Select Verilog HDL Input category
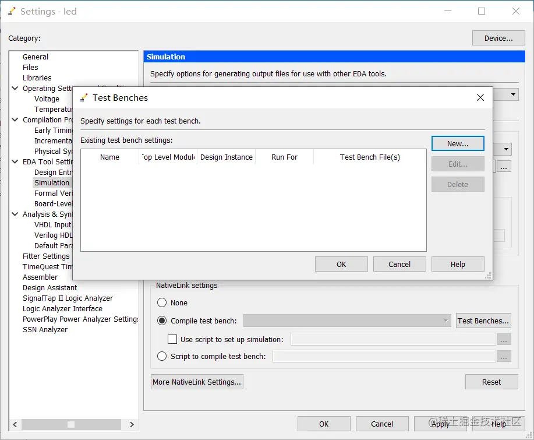The width and height of the screenshot is (534, 440). click(x=53, y=235)
